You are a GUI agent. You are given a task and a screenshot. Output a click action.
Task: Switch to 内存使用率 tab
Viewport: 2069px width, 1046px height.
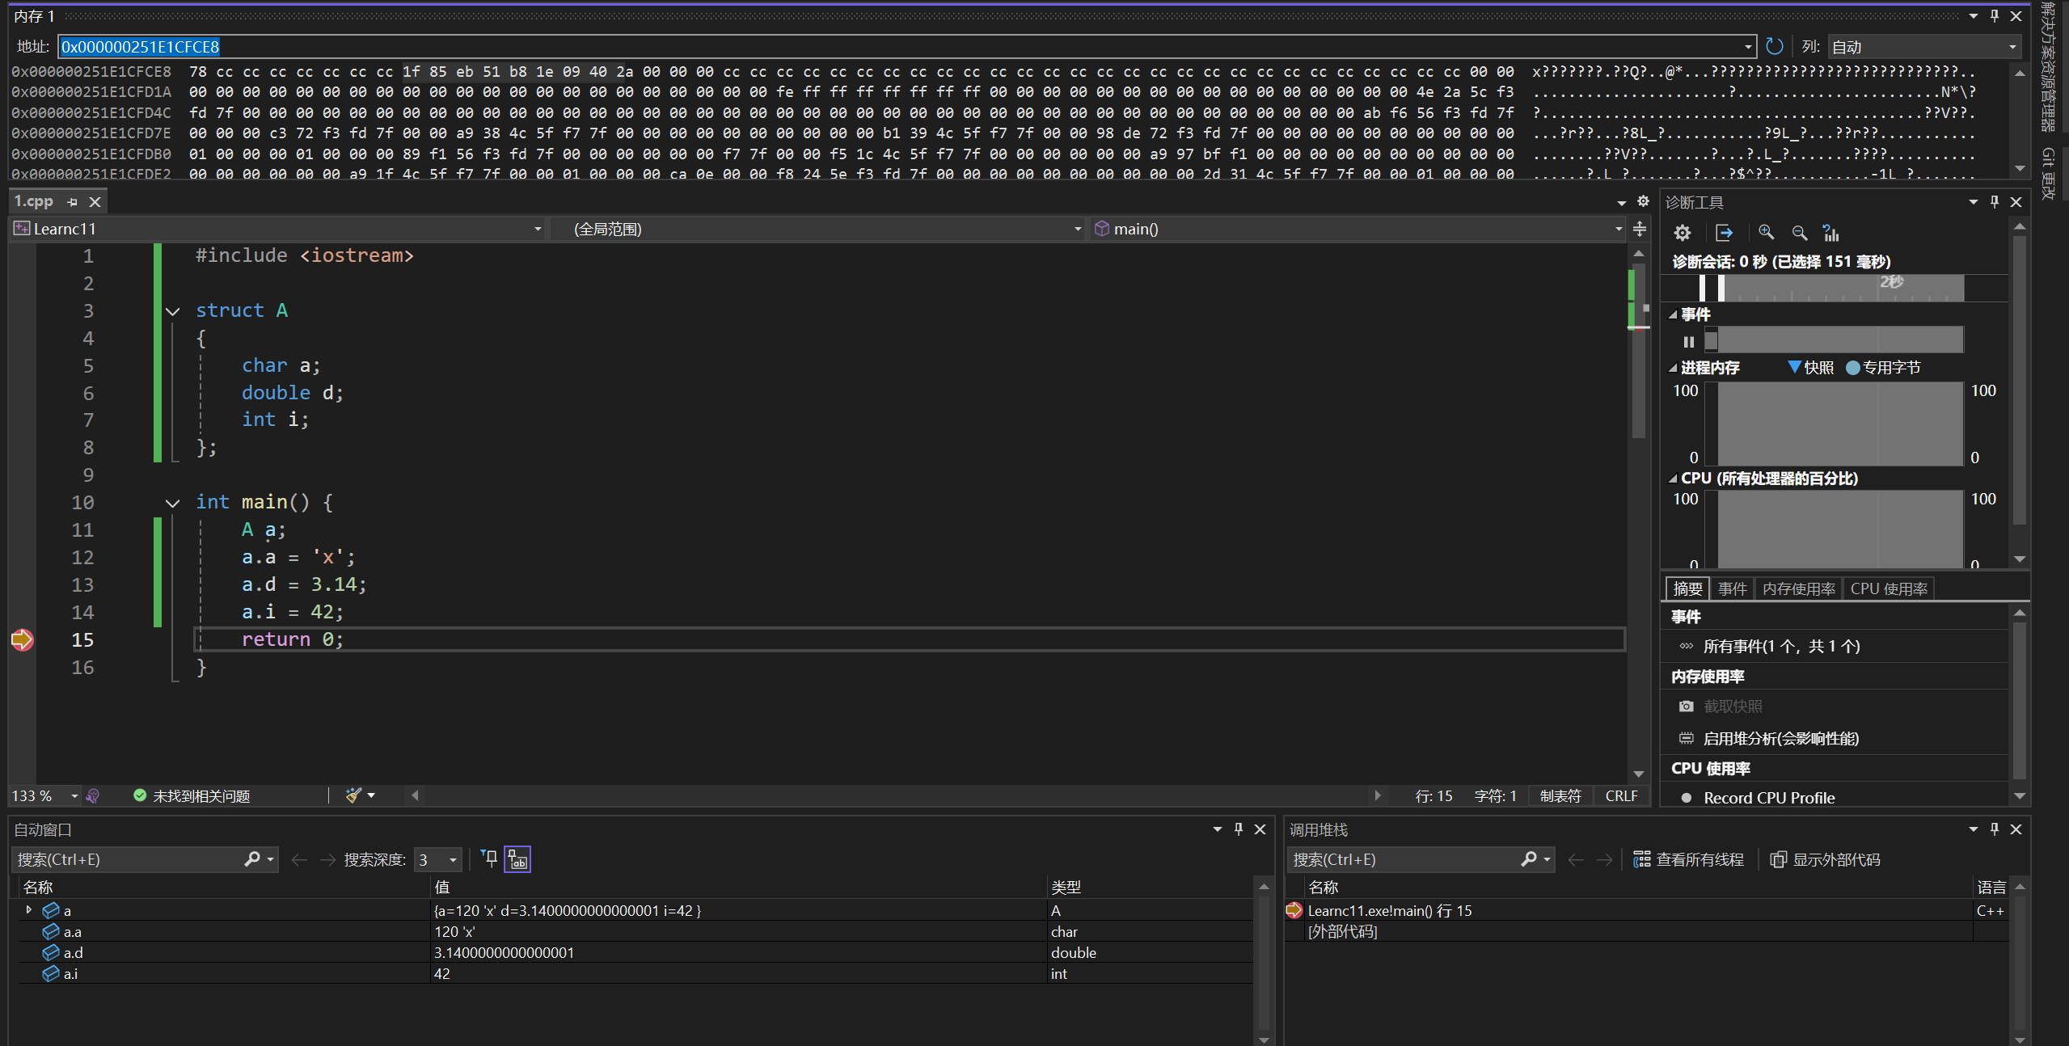coord(1798,588)
